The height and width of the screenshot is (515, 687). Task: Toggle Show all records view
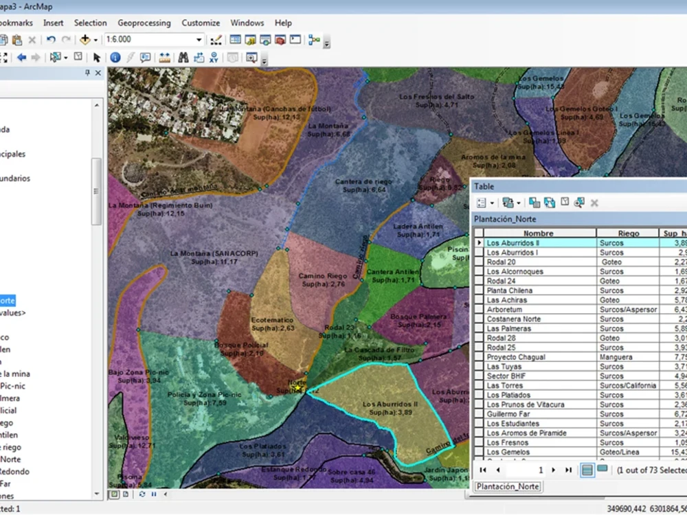[x=587, y=470]
